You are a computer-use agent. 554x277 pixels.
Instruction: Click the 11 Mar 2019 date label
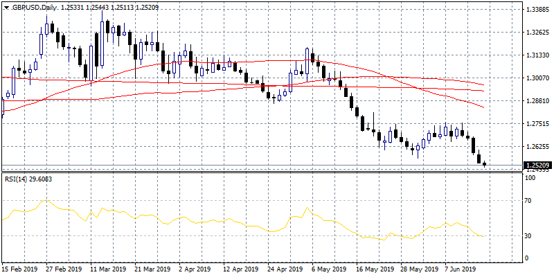[107, 268]
